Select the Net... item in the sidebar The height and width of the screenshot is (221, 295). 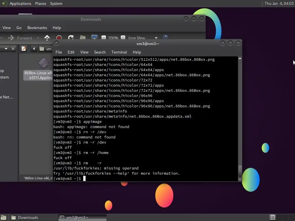7,97
